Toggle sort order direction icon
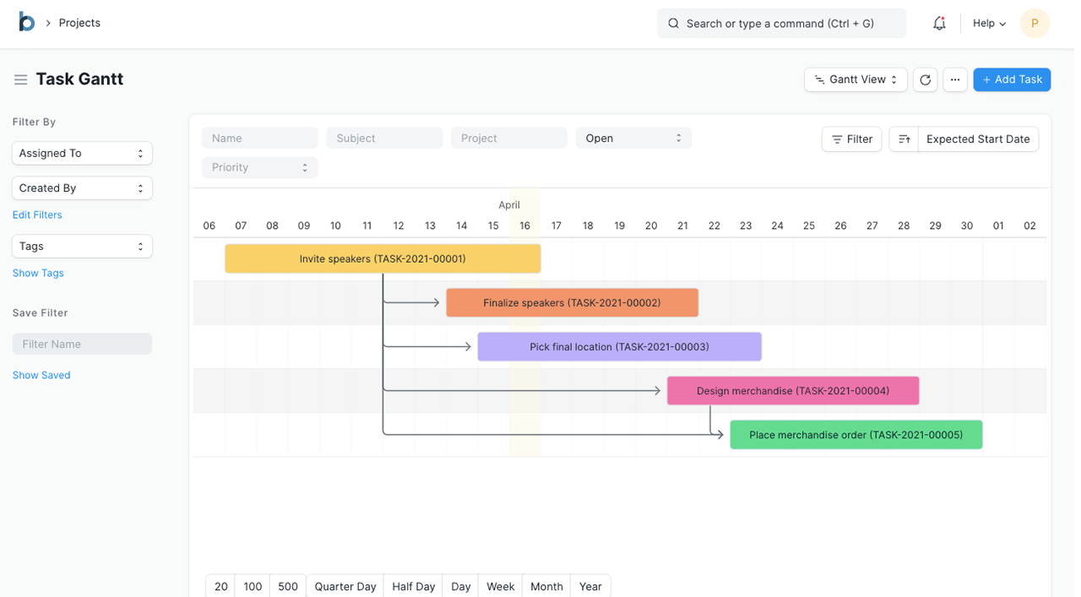The width and height of the screenshot is (1081, 597). pyautogui.click(x=904, y=139)
